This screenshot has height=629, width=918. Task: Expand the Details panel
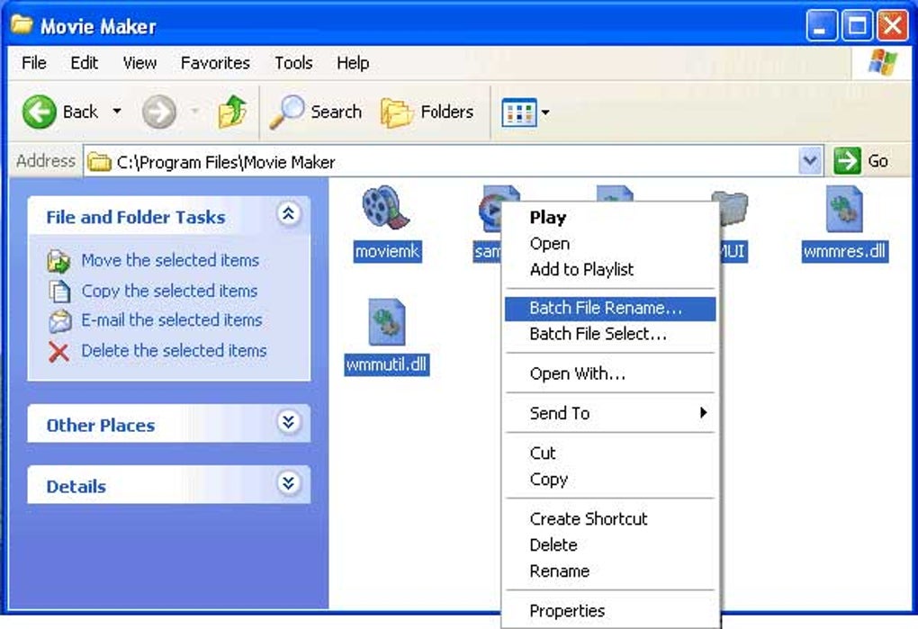(x=289, y=483)
